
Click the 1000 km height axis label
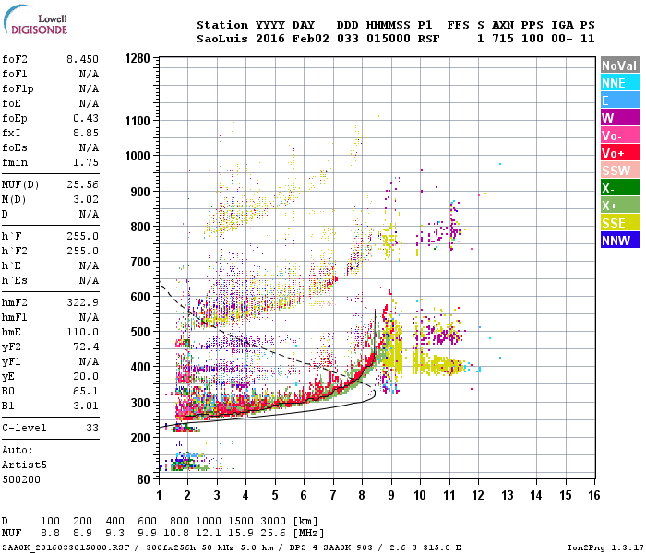click(138, 156)
